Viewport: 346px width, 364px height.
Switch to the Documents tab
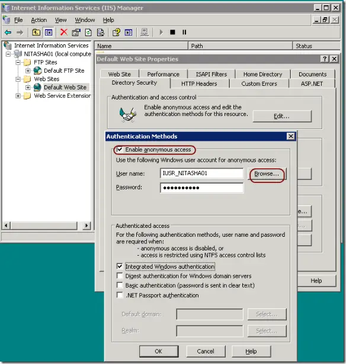(313, 74)
